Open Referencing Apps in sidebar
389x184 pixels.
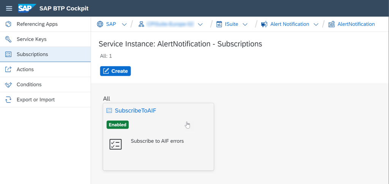46,24
